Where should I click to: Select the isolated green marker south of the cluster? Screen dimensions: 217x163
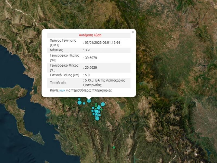pos(114,148)
